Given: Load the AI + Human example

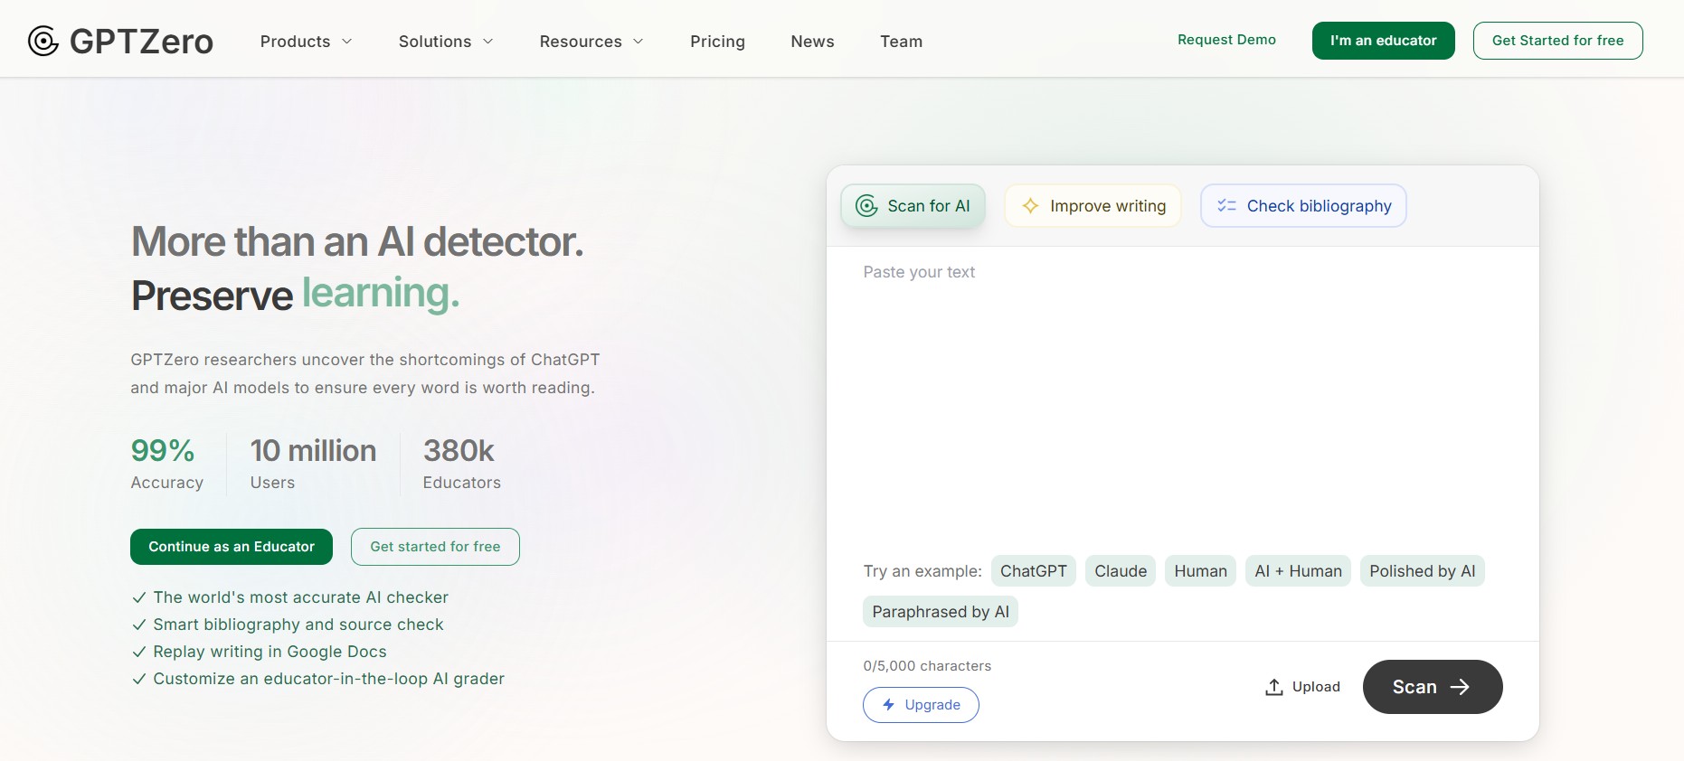Looking at the screenshot, I should [x=1298, y=571].
